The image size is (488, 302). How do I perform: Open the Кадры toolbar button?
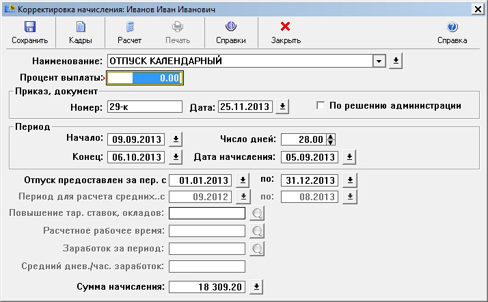point(80,27)
